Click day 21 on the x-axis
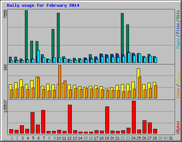The image size is (182, 142). pyautogui.click(x=117, y=138)
